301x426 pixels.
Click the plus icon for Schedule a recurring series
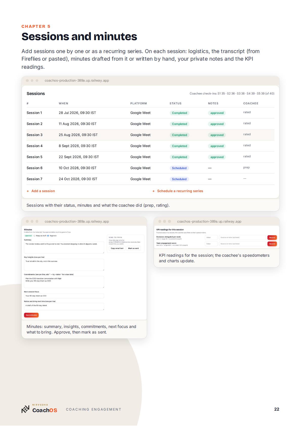tap(154, 191)
